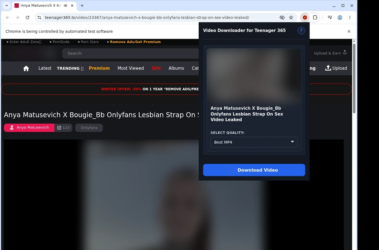The height and width of the screenshot is (250, 379).
Task: Click into the site Search field
Action: [x=130, y=53]
